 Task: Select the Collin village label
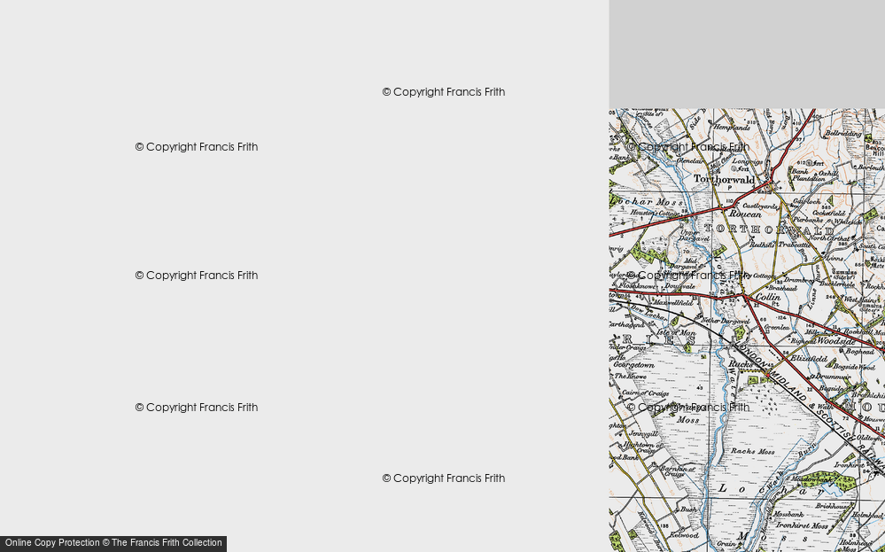point(767,297)
